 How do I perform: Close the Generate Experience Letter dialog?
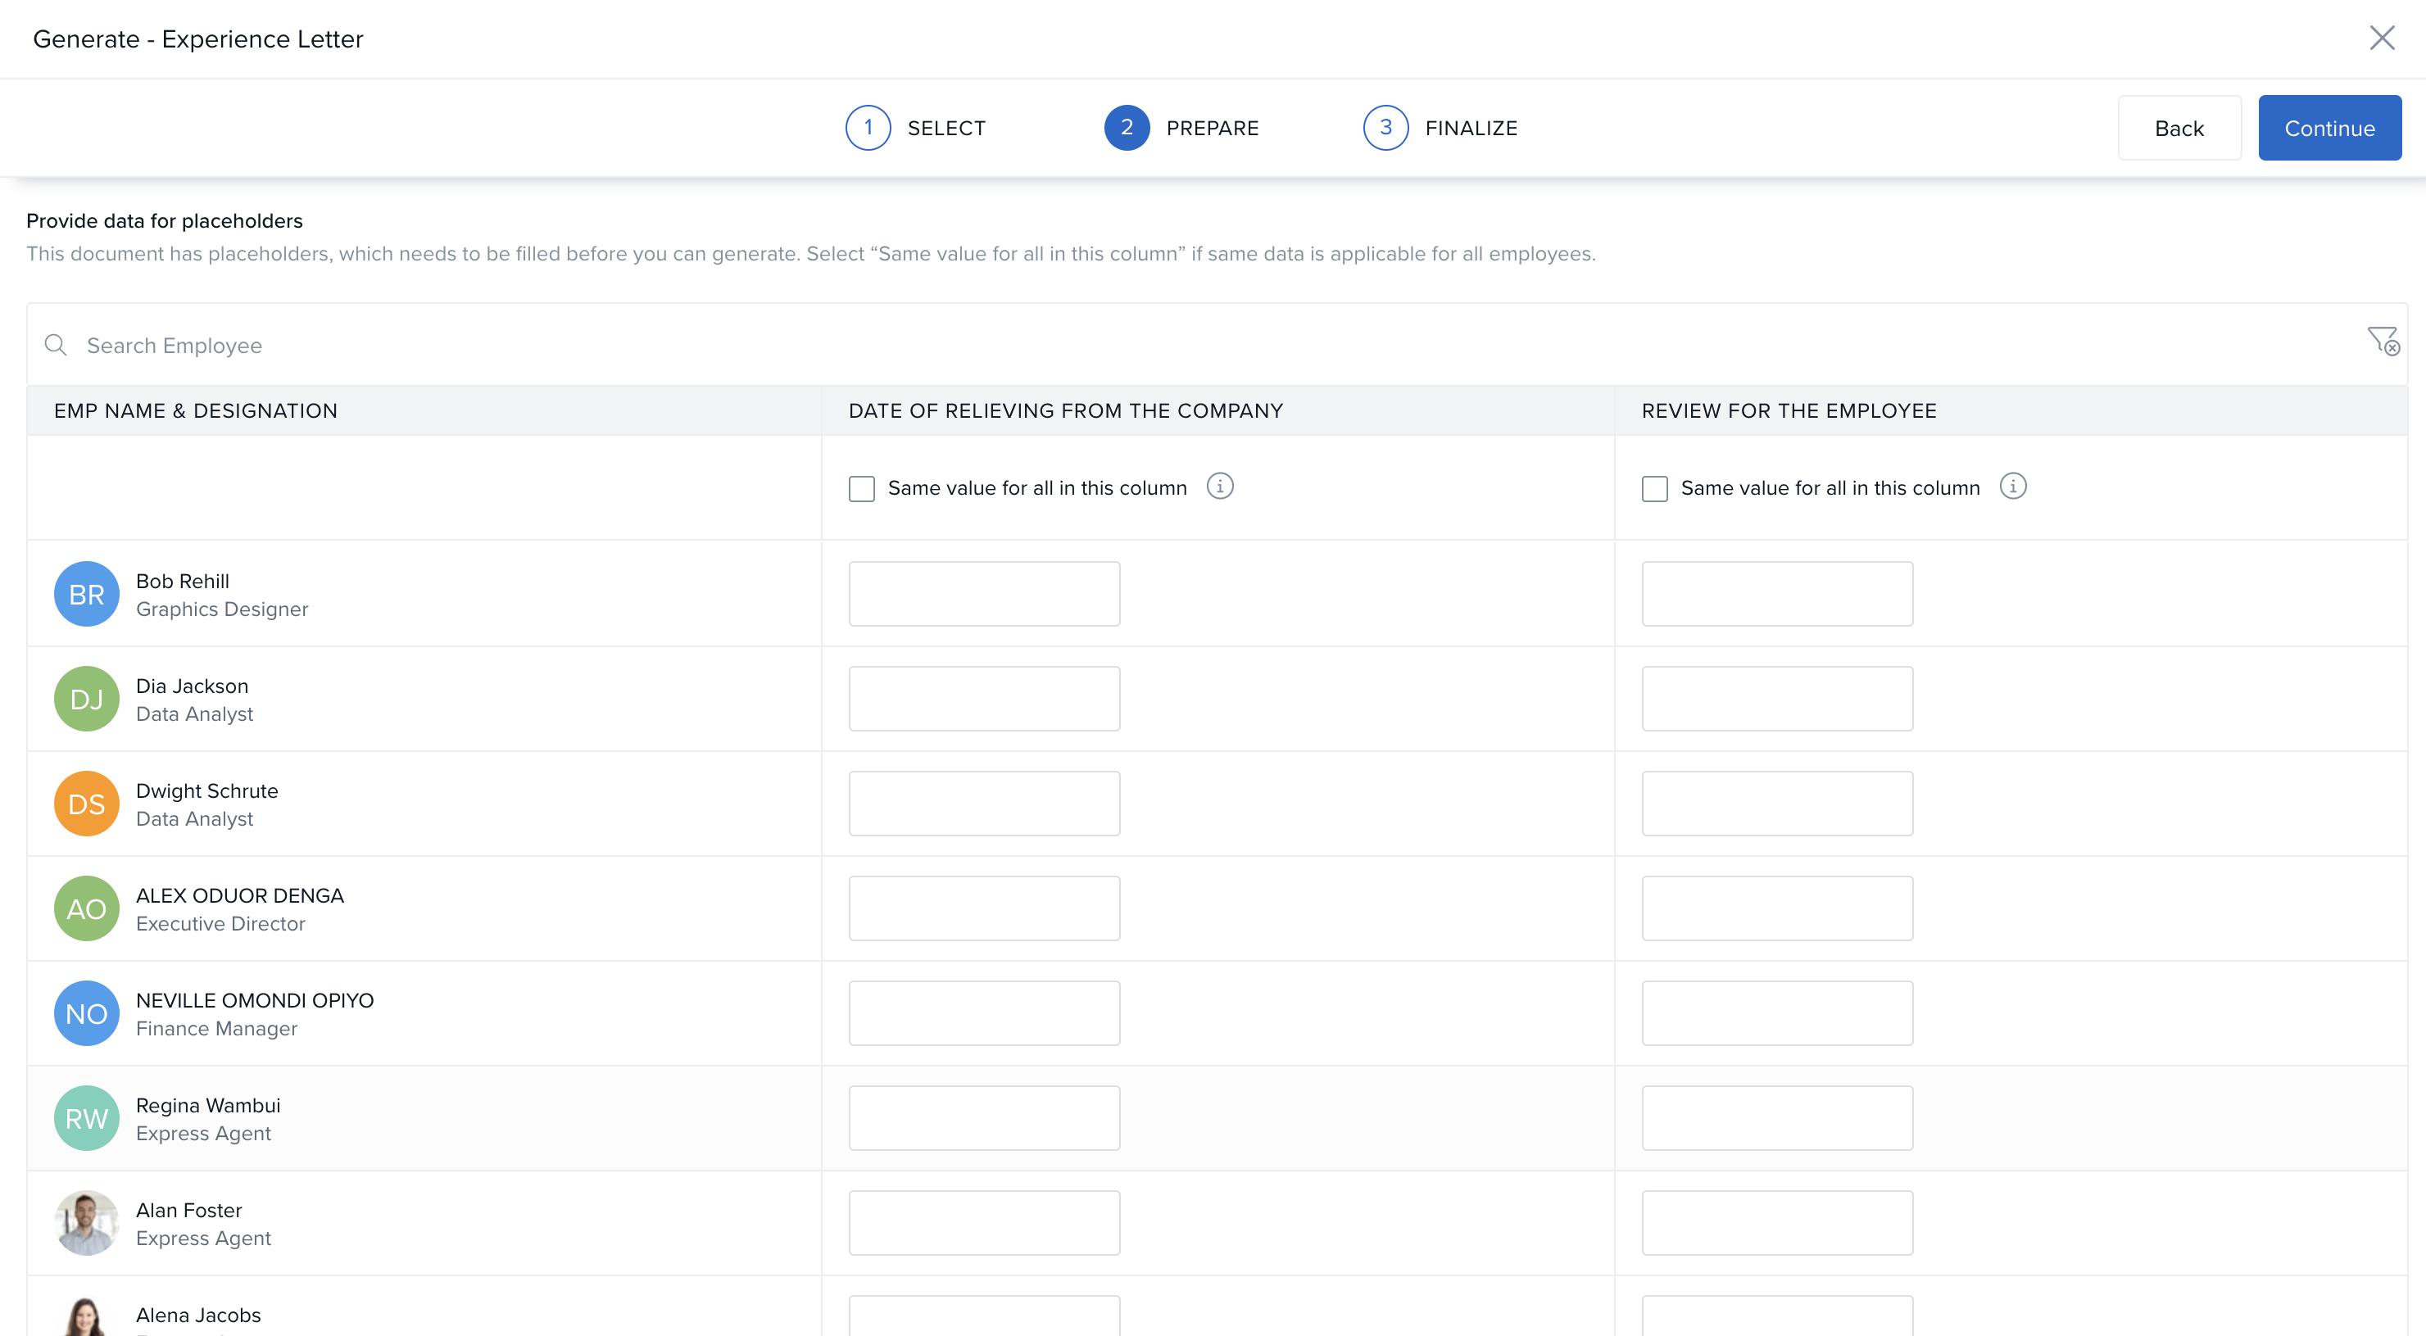tap(2382, 38)
